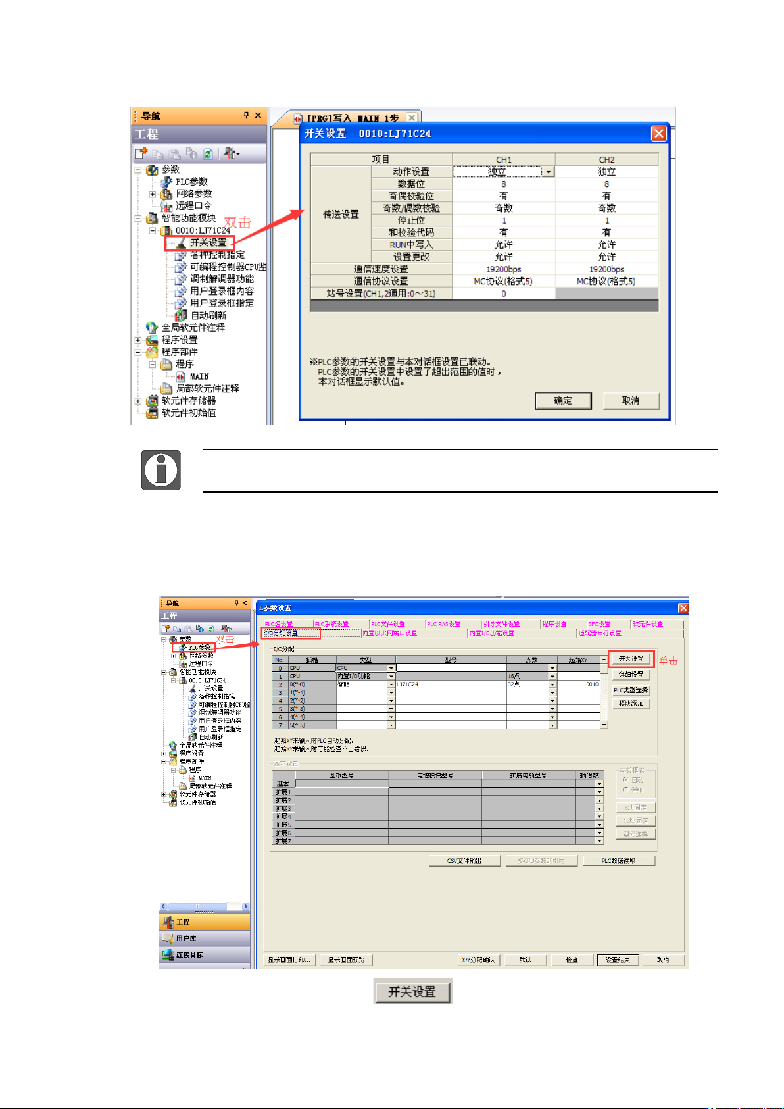Open the 点数 dropdown showing 32点
Viewport: 784px width, 1109px height.
coord(552,684)
